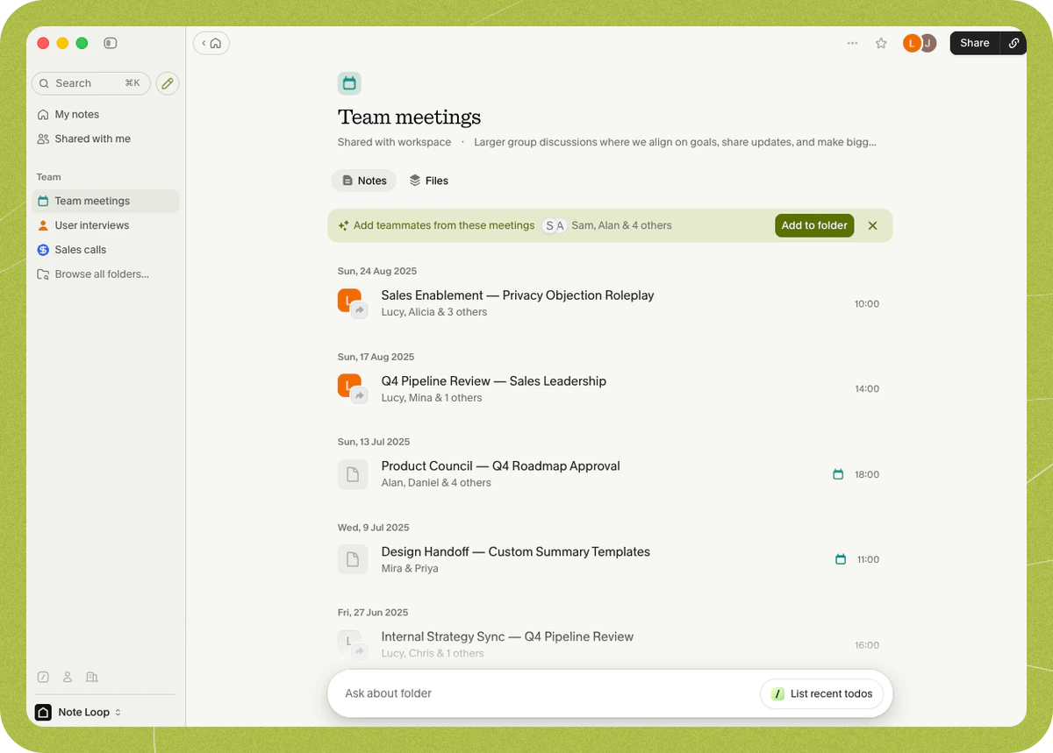The image size is (1053, 753).
Task: Click the Shared with workspace label
Action: click(394, 142)
